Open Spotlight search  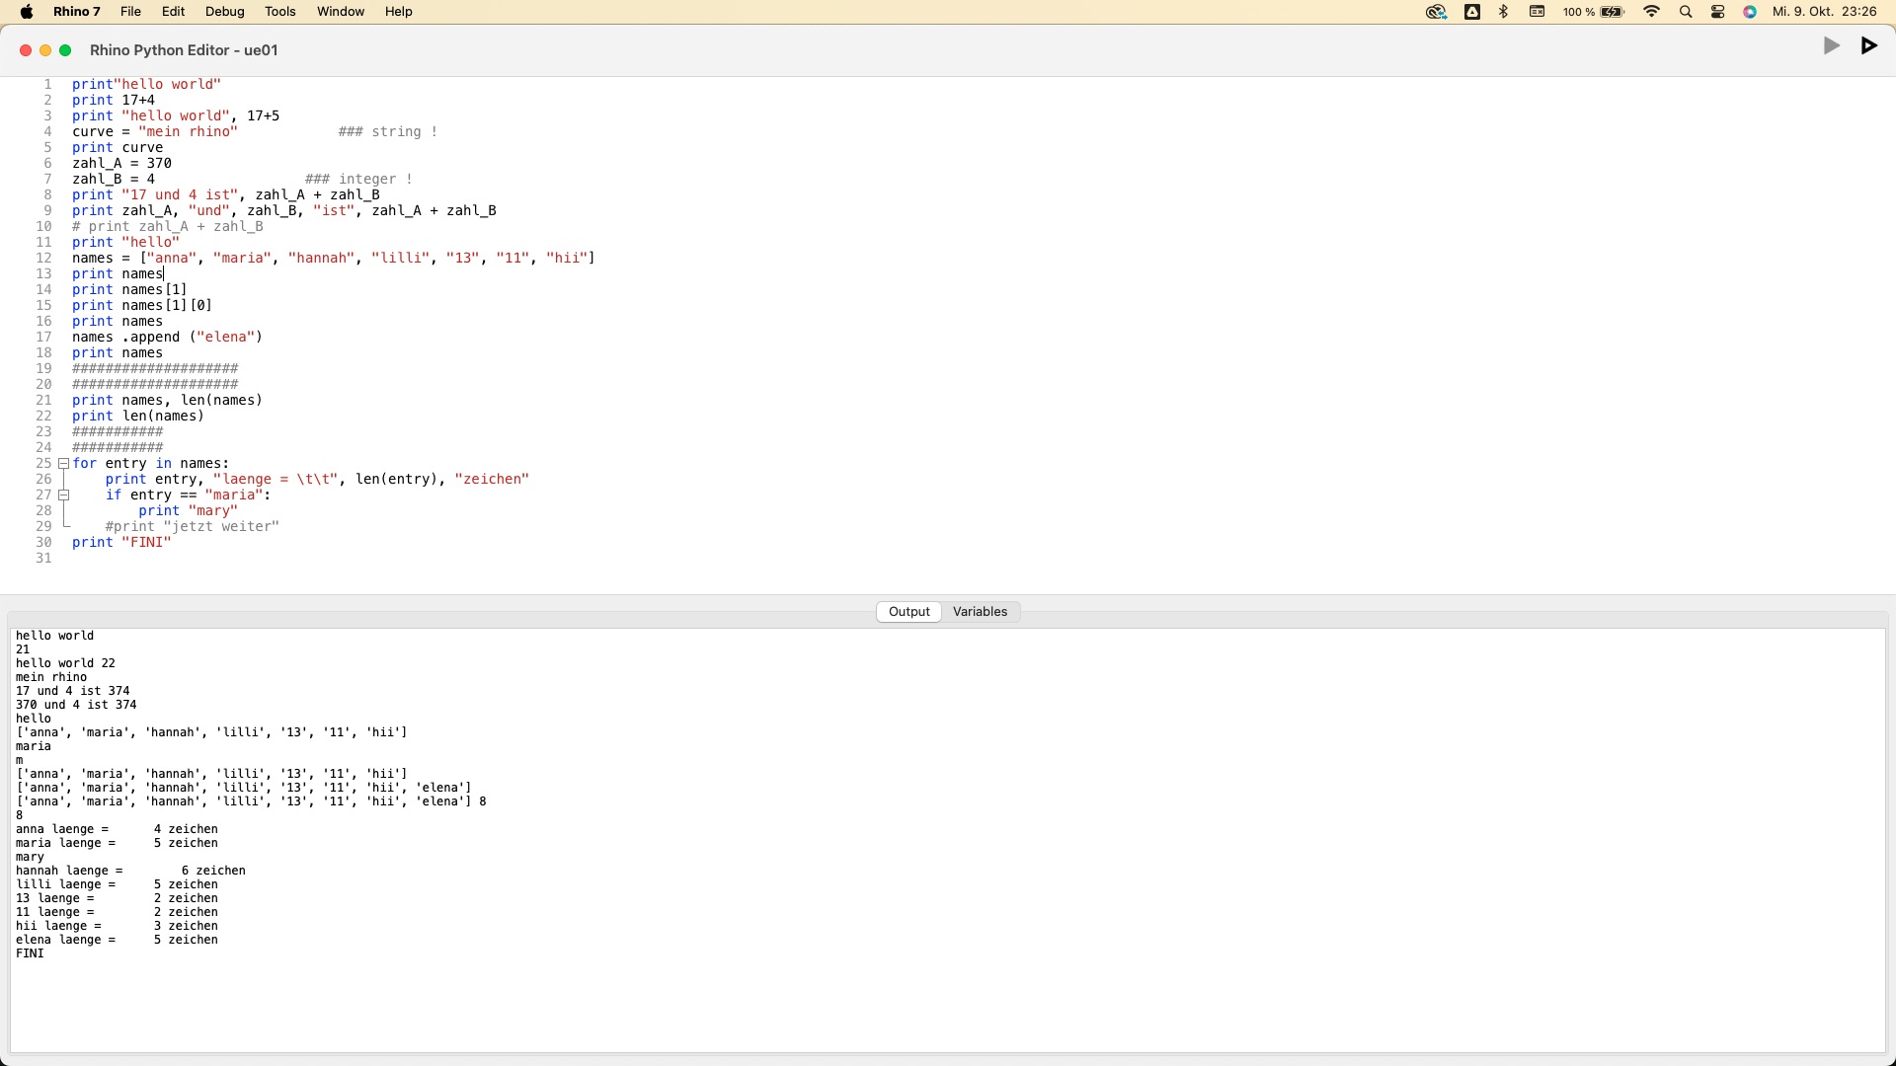tap(1686, 12)
